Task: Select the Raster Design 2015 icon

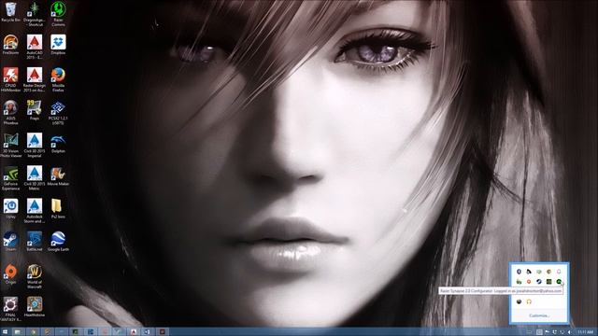Action: pos(35,79)
